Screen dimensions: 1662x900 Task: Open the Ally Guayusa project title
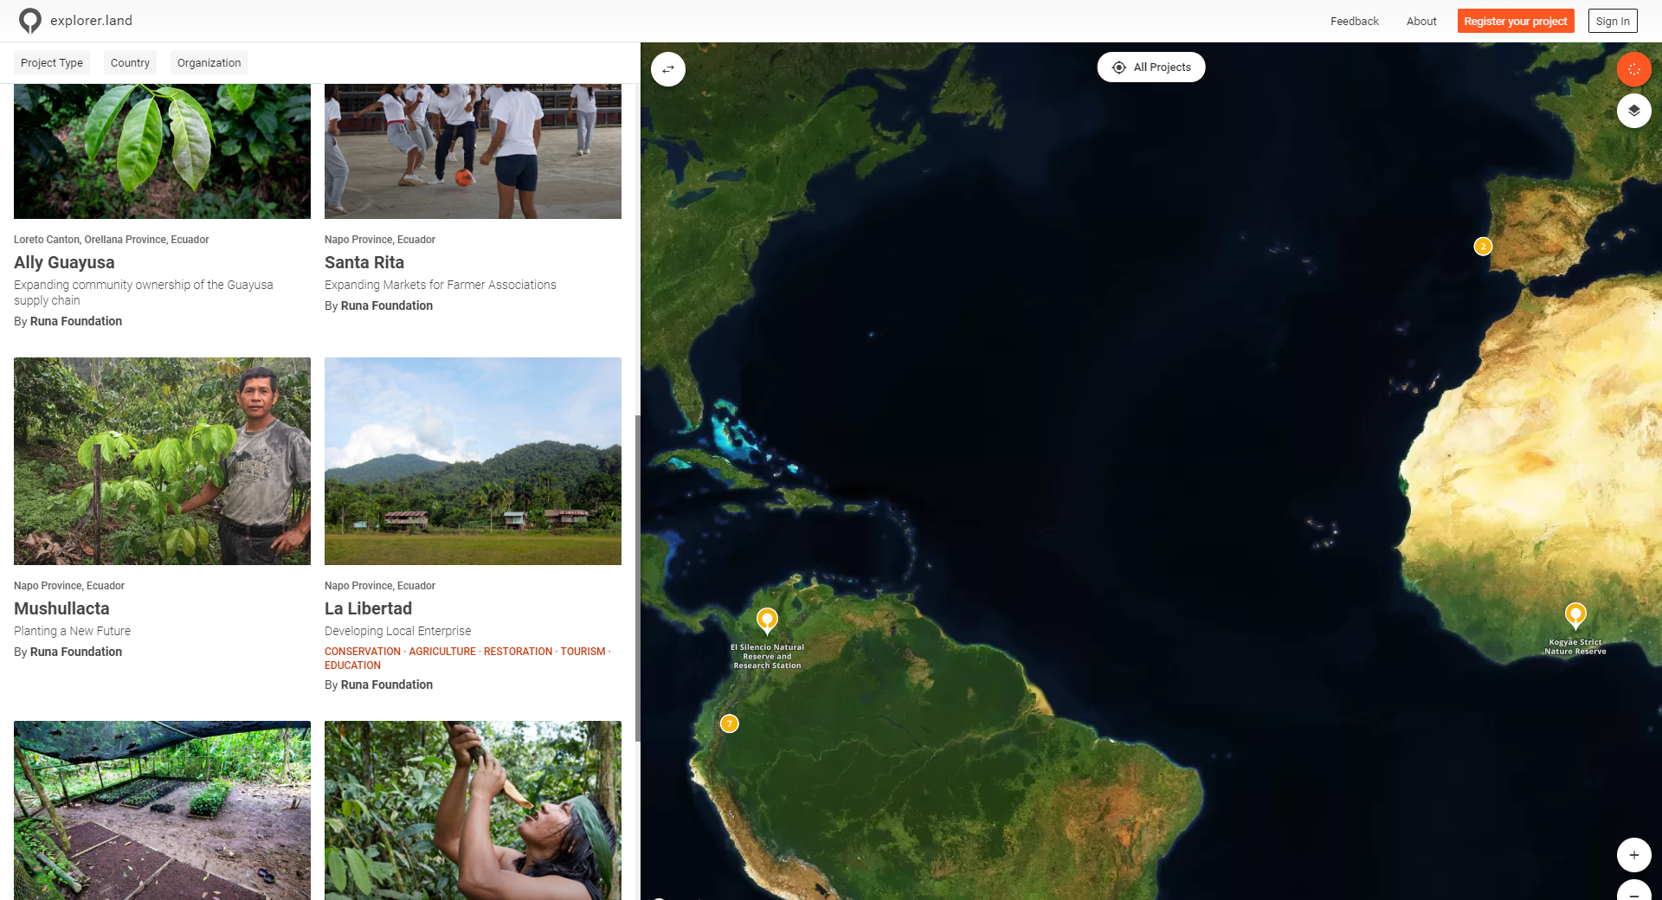pos(64,262)
